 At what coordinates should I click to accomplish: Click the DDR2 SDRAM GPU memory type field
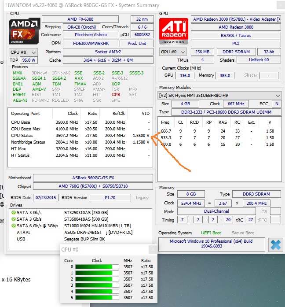click(236, 52)
